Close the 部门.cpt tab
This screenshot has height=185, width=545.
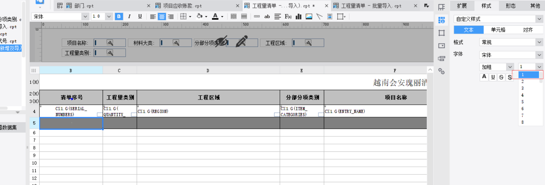tap(148, 6)
